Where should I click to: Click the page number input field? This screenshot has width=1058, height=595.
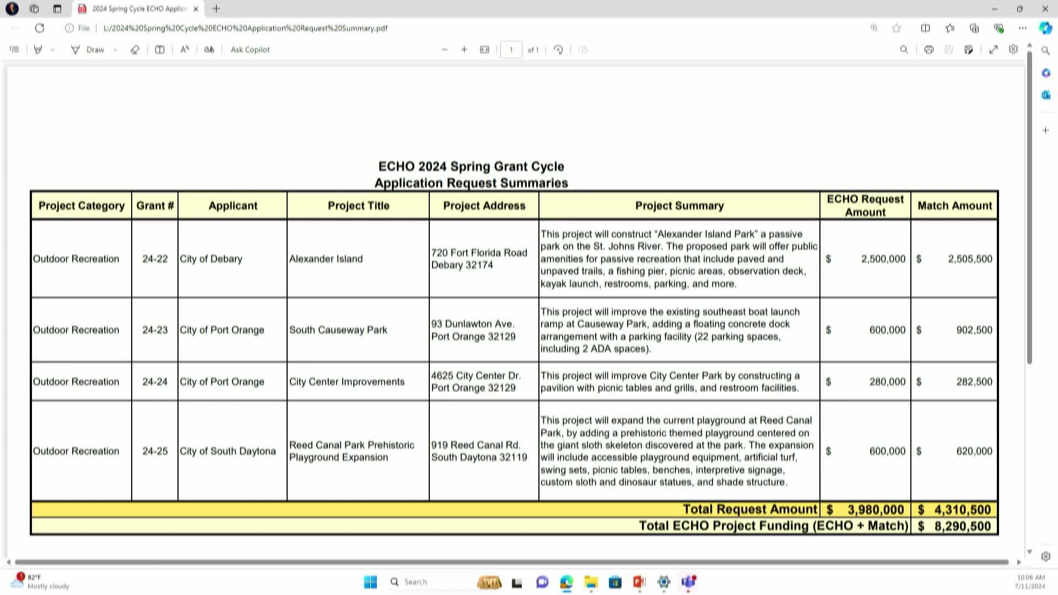tap(511, 50)
